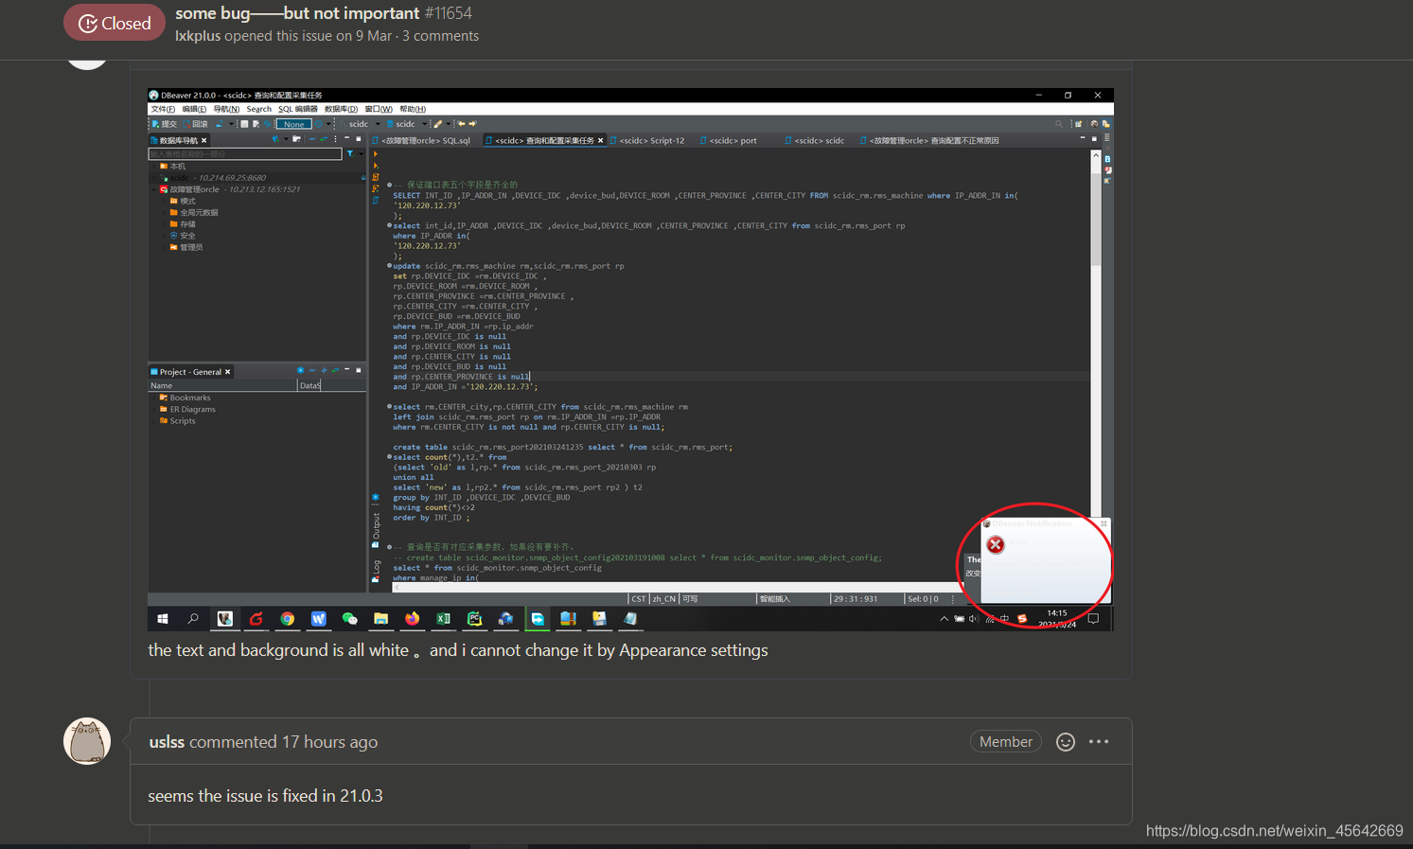Open the active connection scidc dropdown
Viewport: 1413px width, 849px height.
[x=360, y=124]
